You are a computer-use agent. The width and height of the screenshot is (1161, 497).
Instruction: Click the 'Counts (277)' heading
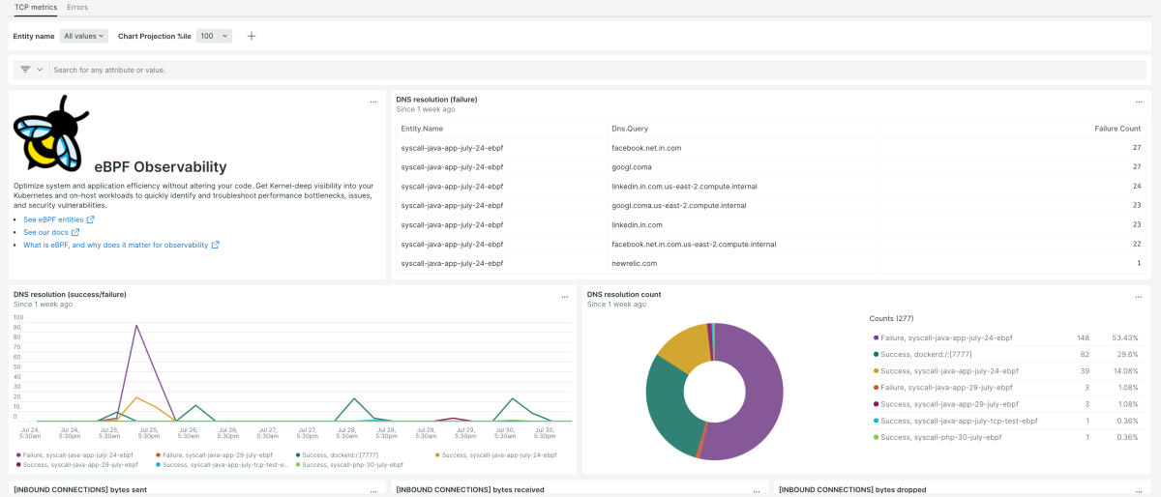[892, 318]
